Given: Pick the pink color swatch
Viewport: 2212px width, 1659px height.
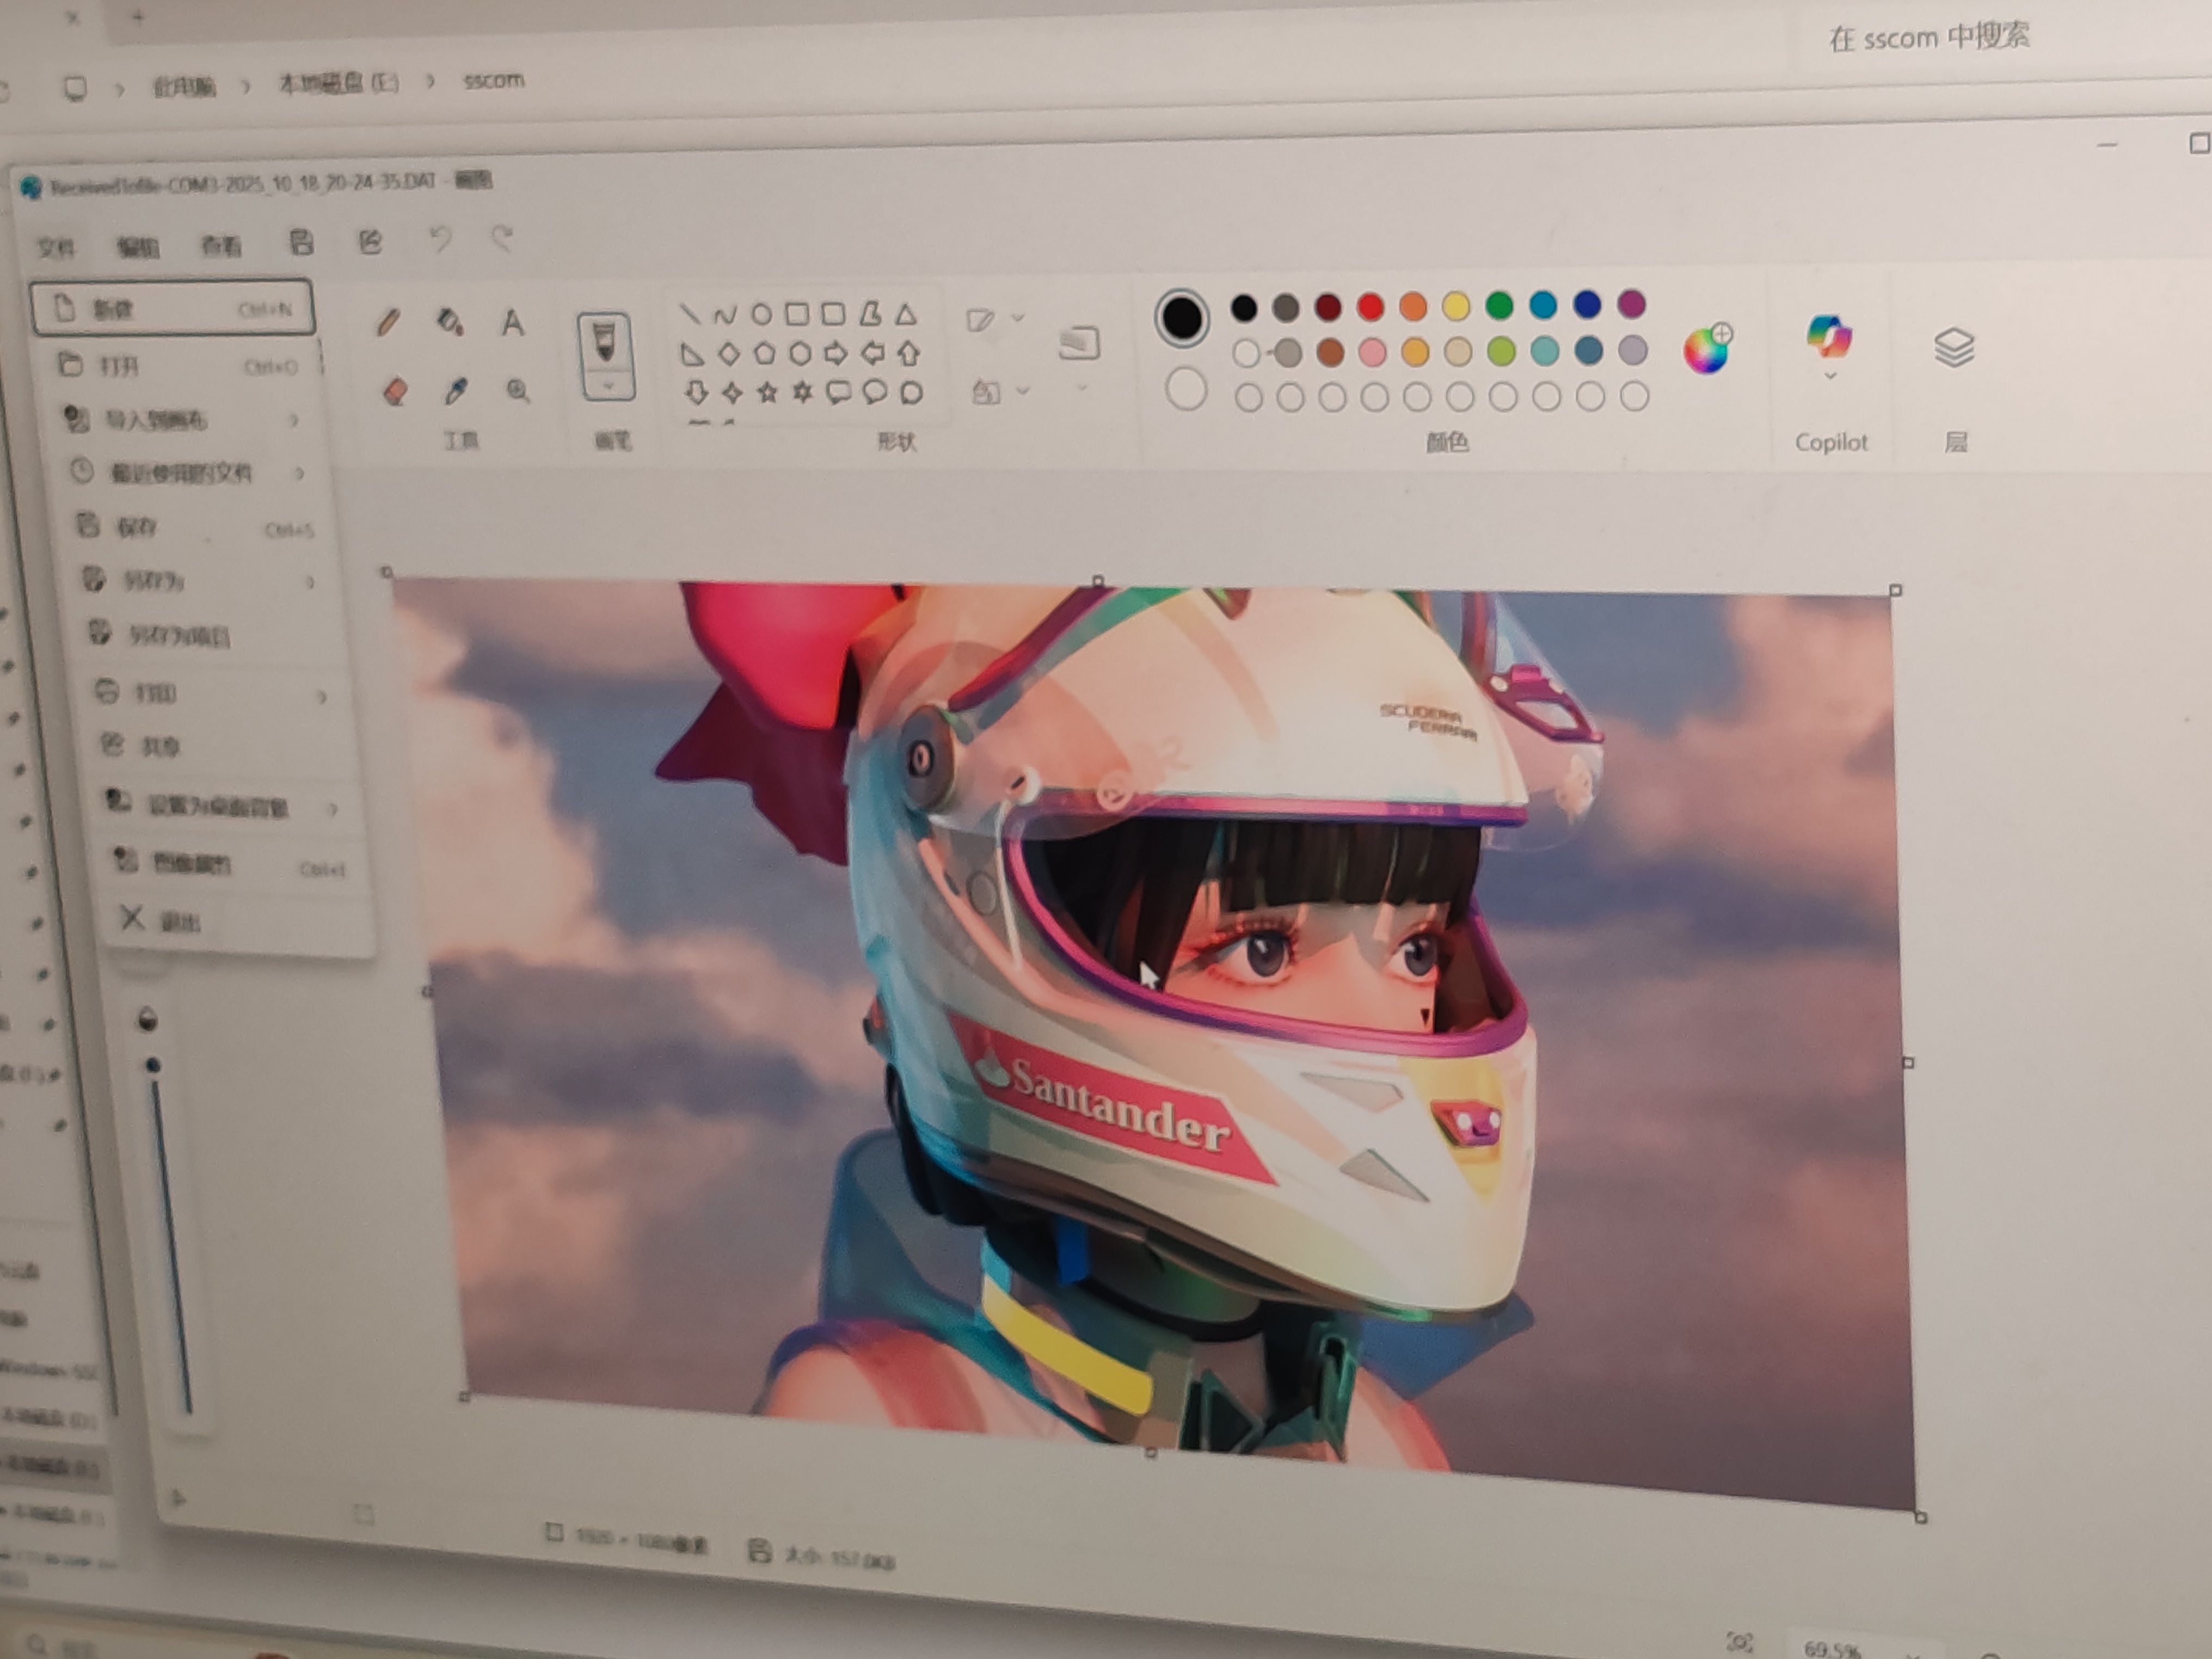Looking at the screenshot, I should [x=1373, y=352].
